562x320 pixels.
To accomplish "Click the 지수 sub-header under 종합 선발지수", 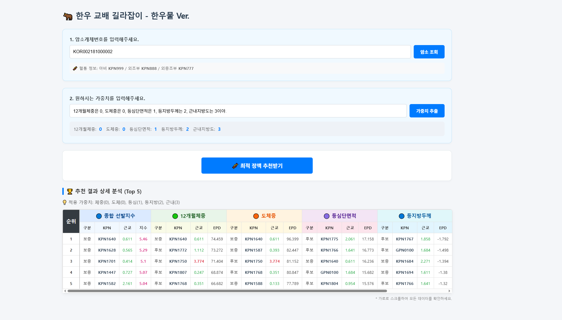I will click(x=143, y=228).
